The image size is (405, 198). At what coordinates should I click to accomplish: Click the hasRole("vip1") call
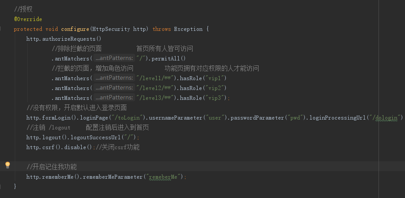[x=203, y=78]
